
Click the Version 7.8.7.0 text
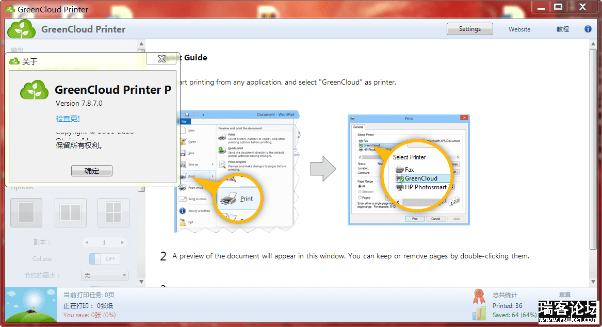79,103
